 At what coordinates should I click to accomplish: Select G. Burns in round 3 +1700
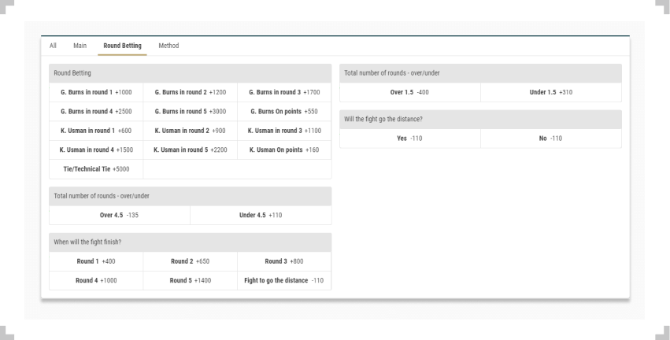[x=284, y=92]
